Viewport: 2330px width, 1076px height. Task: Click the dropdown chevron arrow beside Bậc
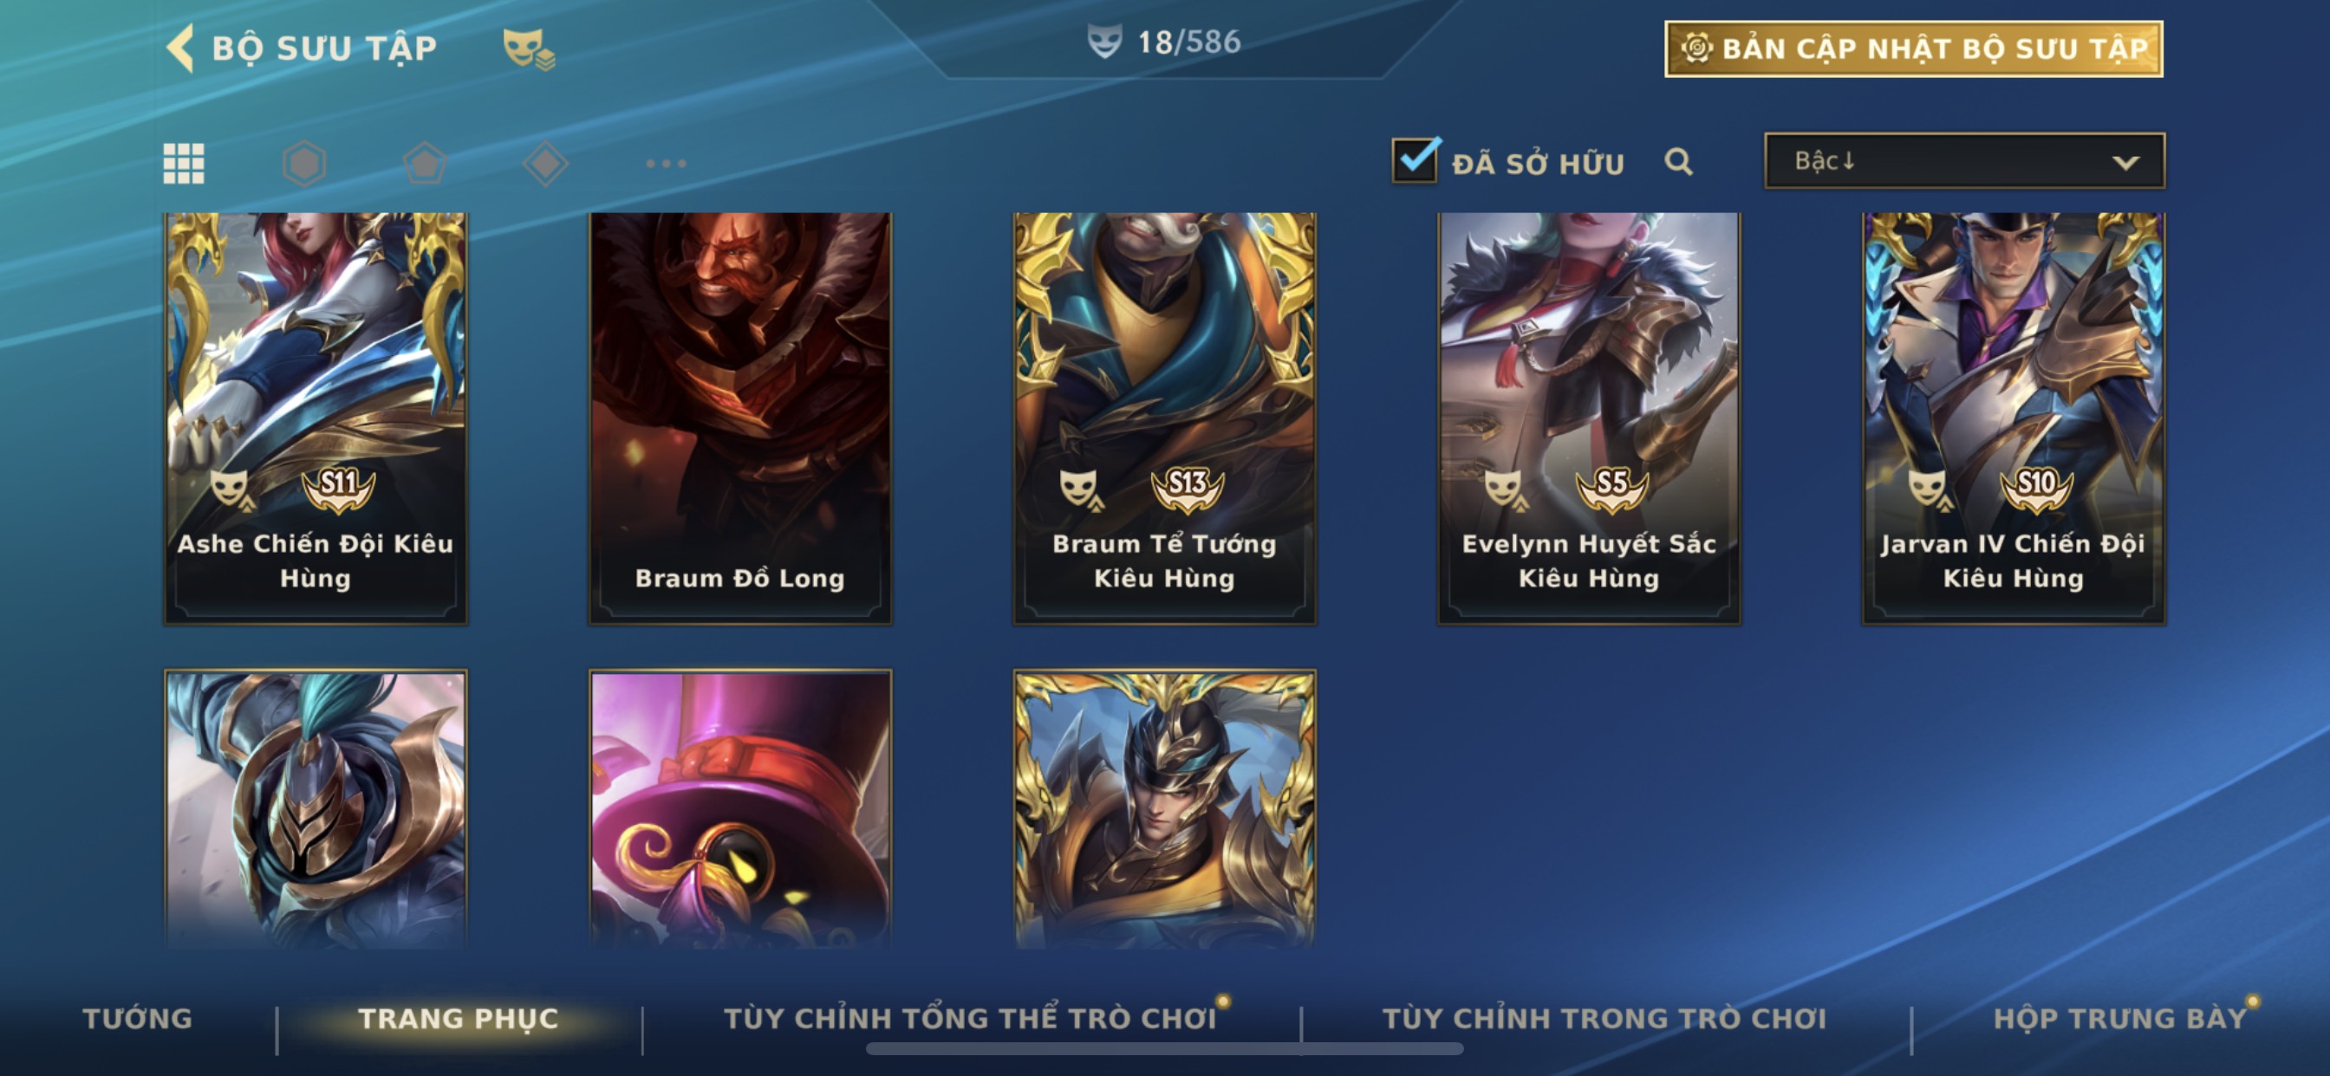click(x=2125, y=163)
